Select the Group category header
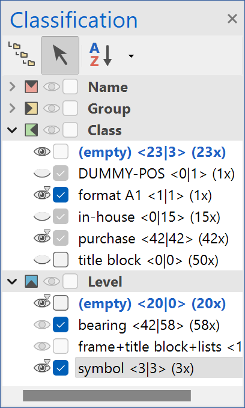 coord(109,109)
